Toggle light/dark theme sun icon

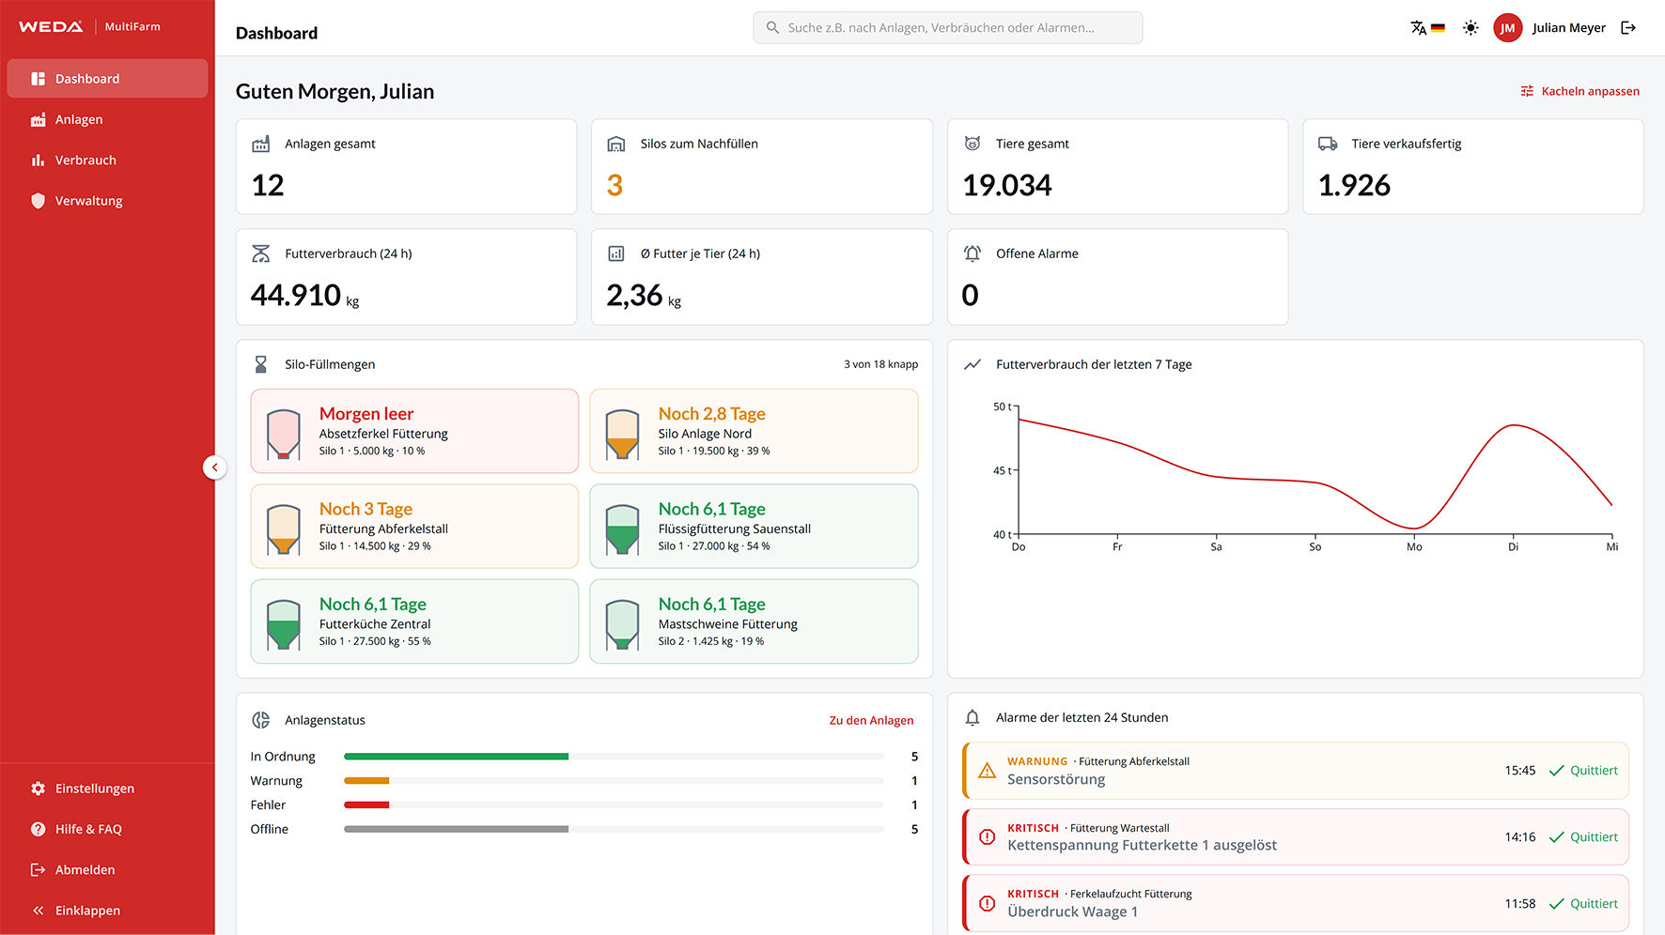point(1470,28)
